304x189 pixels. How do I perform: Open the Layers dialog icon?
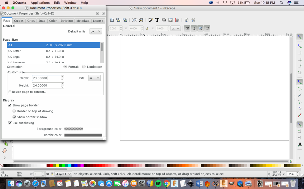coord(164,20)
